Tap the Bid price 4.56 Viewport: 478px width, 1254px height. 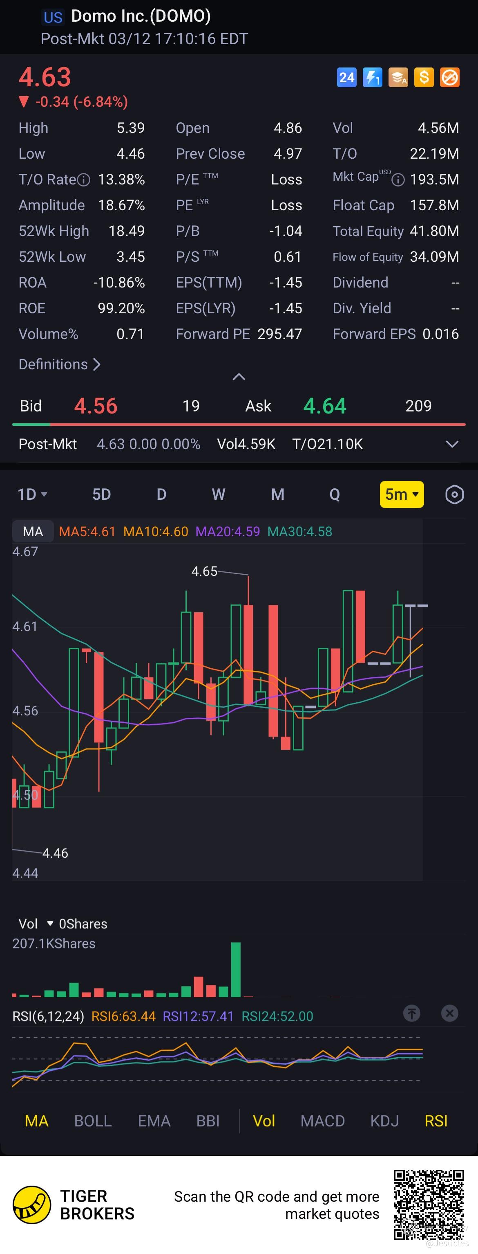[x=96, y=406]
